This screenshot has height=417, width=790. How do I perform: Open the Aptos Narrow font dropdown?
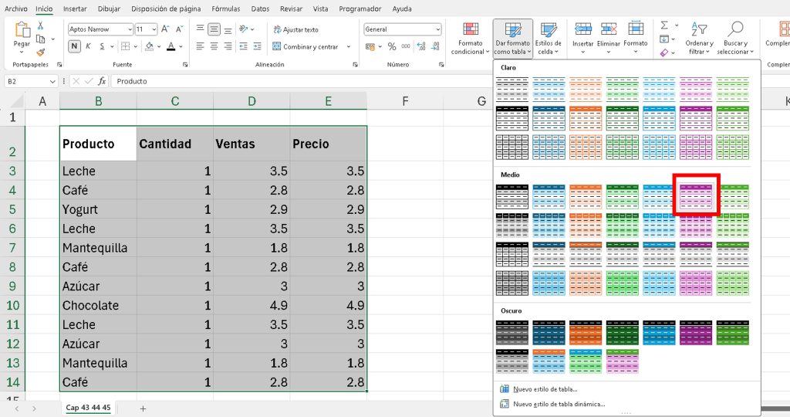coord(129,29)
